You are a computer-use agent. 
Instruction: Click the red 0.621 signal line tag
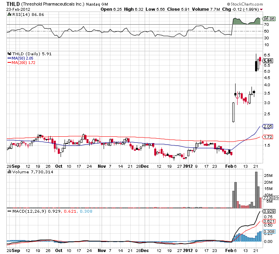pos(268,221)
